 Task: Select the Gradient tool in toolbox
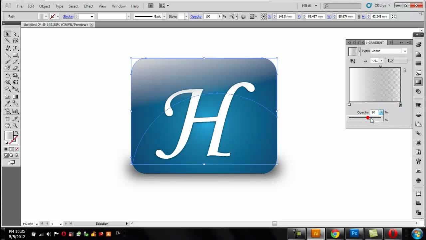pyautogui.click(x=15, y=97)
